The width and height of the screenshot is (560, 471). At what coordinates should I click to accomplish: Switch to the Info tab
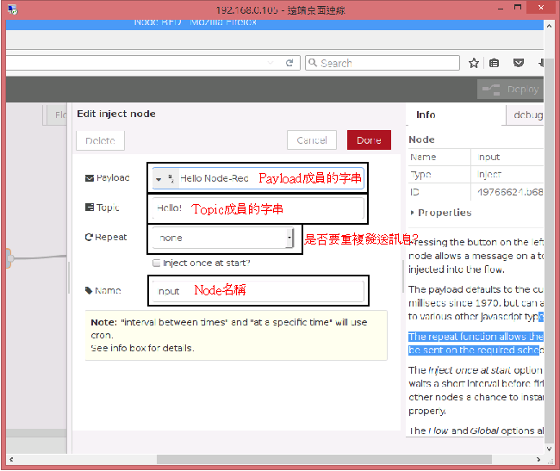(x=426, y=115)
